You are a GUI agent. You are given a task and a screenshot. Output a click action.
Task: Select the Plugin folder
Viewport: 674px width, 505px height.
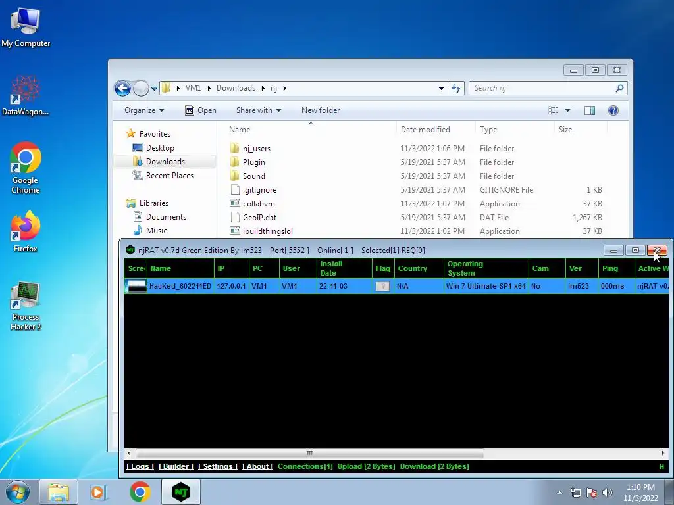pos(247,162)
